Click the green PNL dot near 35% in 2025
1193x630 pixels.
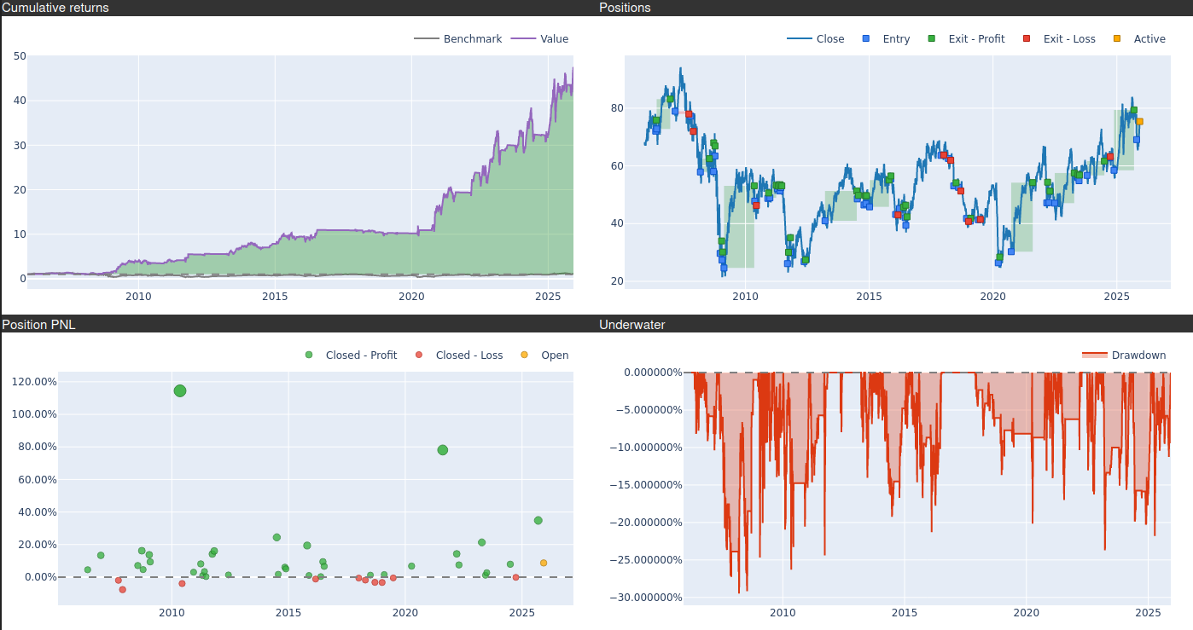point(538,520)
